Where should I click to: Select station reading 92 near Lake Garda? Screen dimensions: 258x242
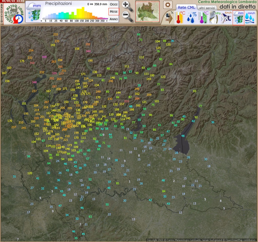pyautogui.click(x=196, y=117)
